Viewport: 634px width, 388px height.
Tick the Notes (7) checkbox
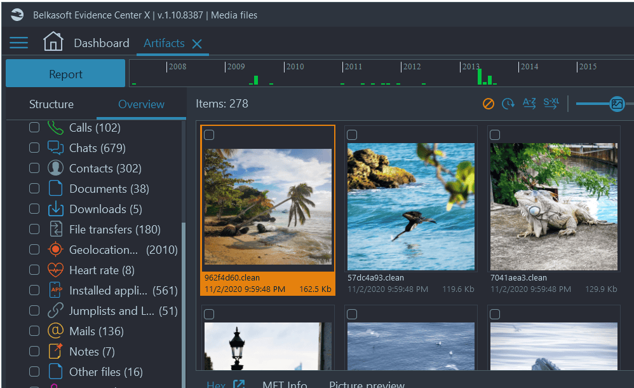[34, 351]
